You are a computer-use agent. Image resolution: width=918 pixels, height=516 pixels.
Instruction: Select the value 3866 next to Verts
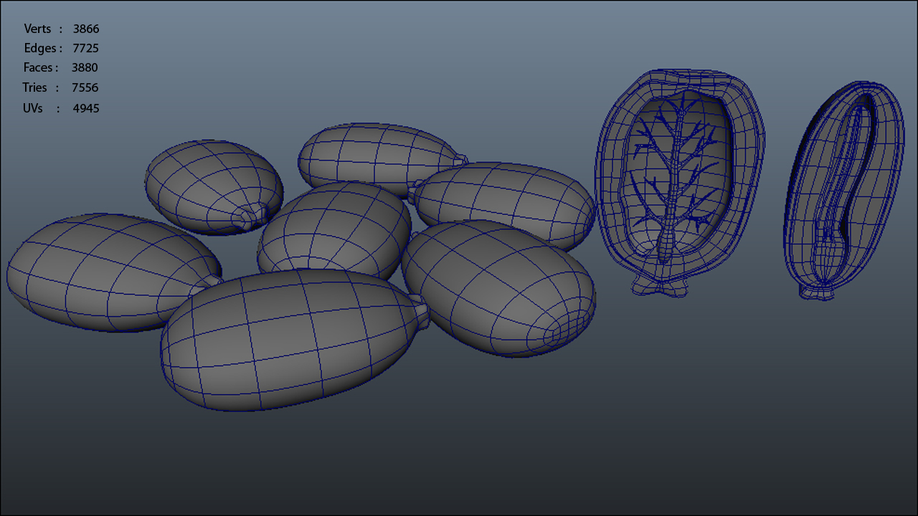86,29
